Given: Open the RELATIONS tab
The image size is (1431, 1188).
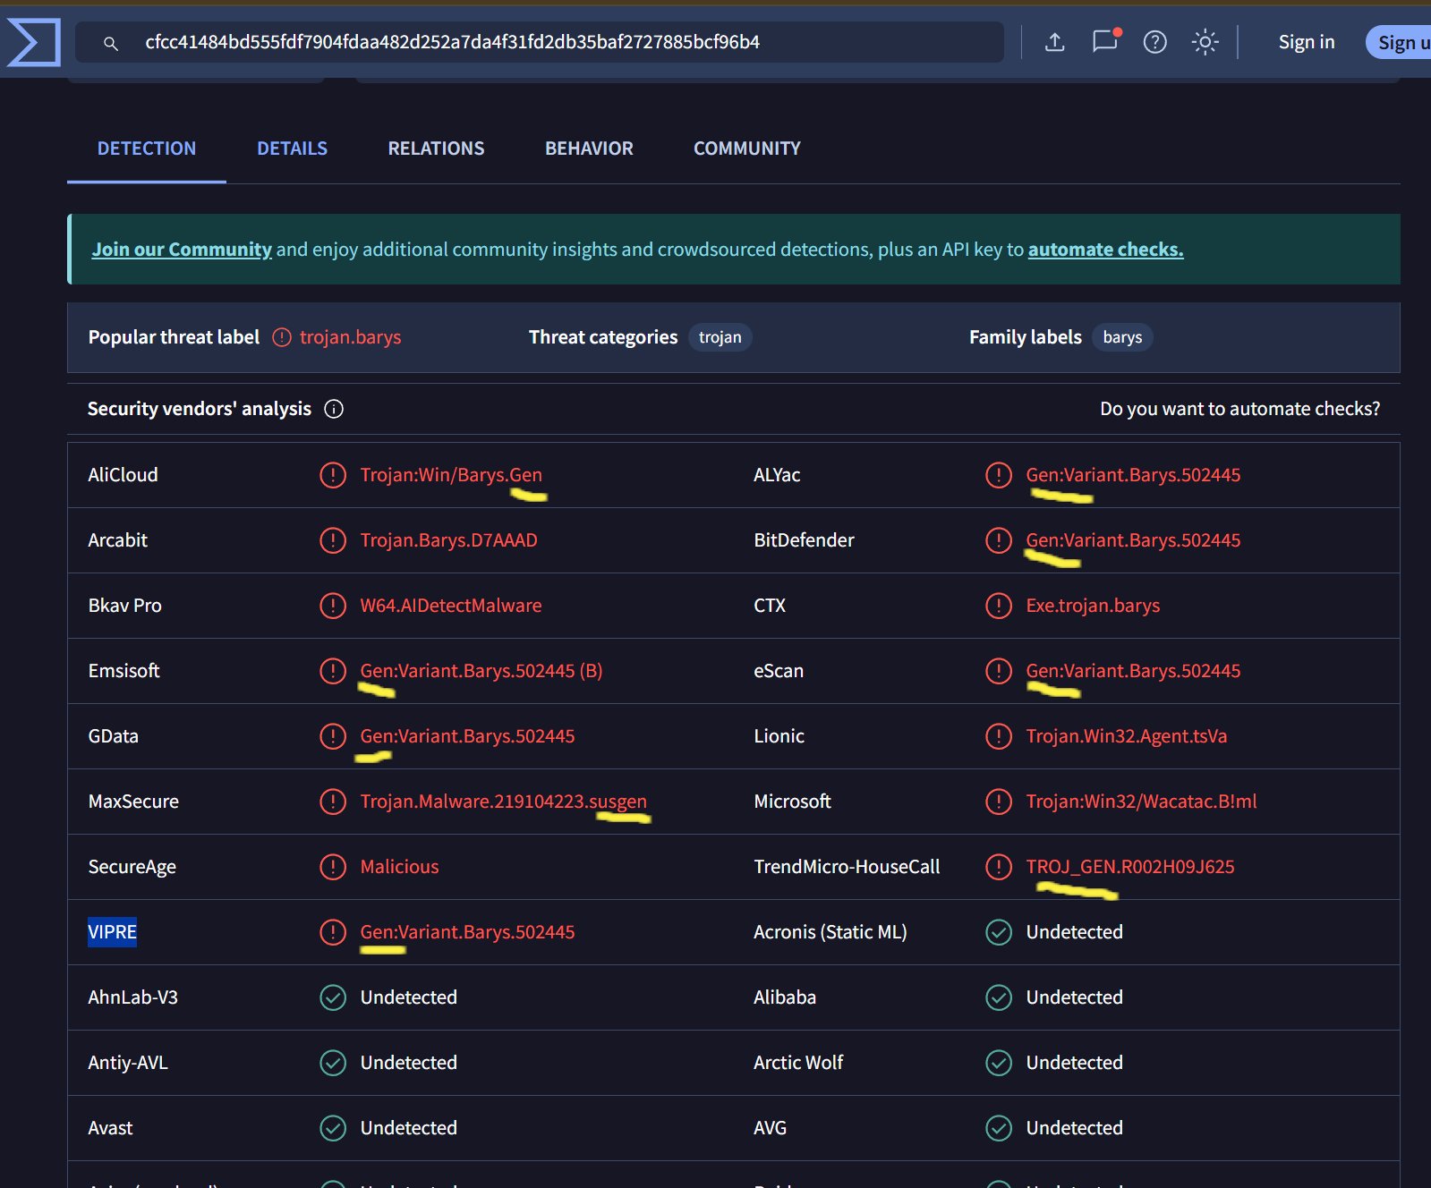Looking at the screenshot, I should (436, 148).
